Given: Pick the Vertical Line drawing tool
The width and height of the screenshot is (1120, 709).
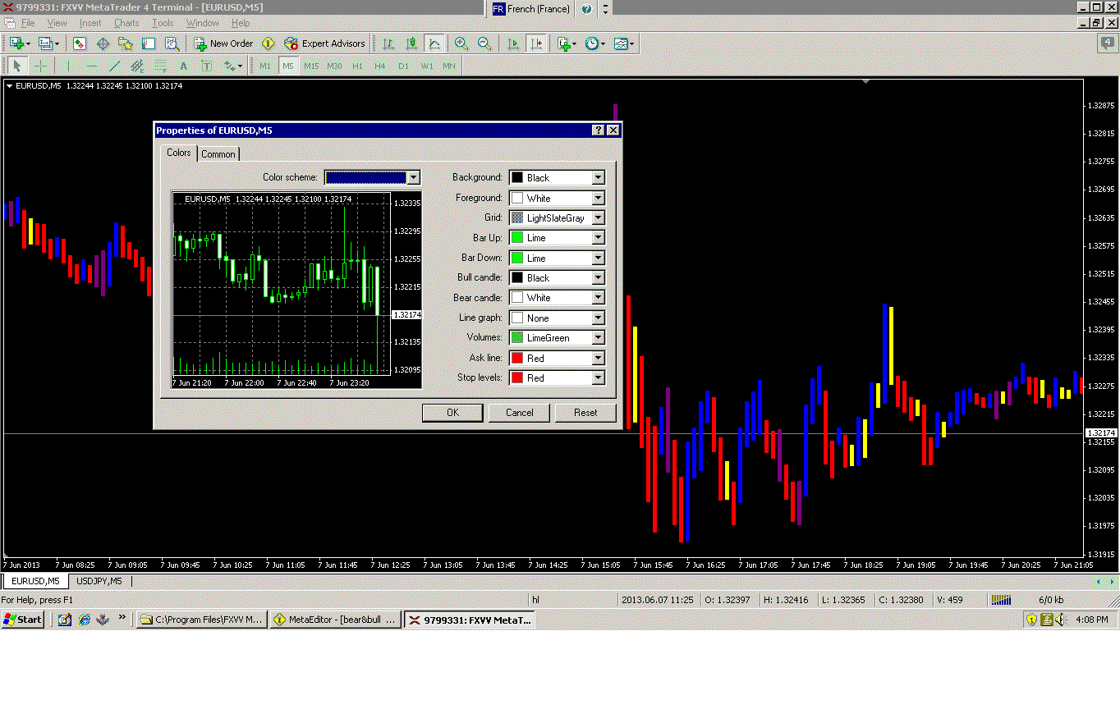Looking at the screenshot, I should point(69,66).
